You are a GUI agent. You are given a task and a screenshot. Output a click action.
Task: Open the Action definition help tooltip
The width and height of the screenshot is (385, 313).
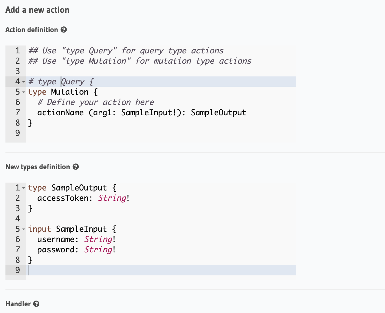coord(64,30)
